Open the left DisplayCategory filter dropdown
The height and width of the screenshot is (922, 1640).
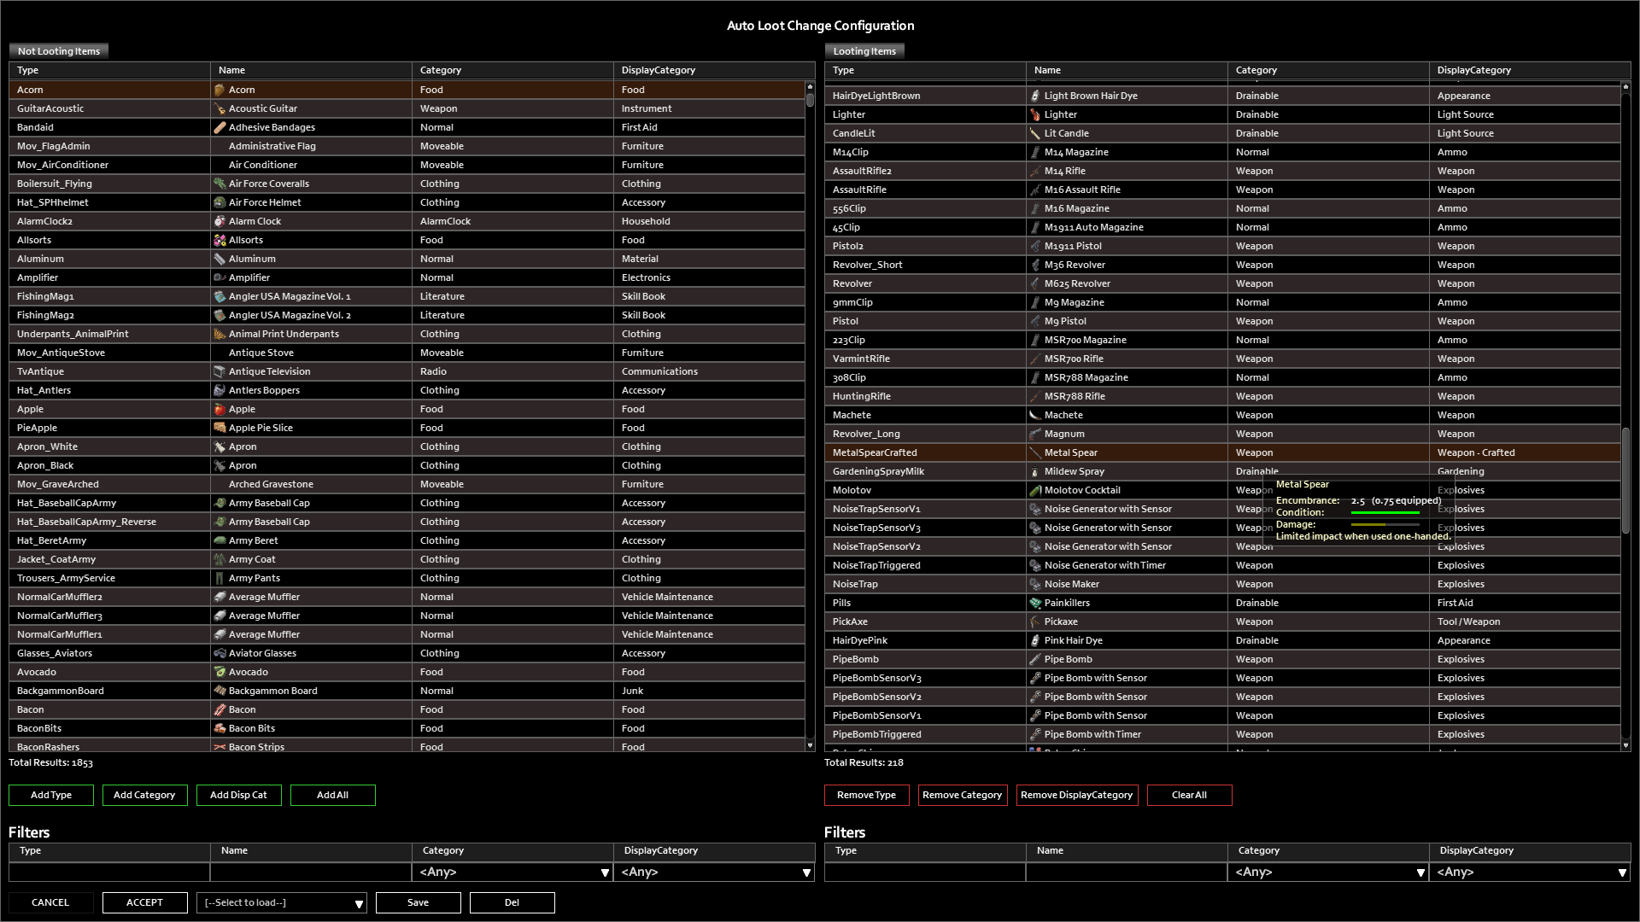[x=714, y=872]
